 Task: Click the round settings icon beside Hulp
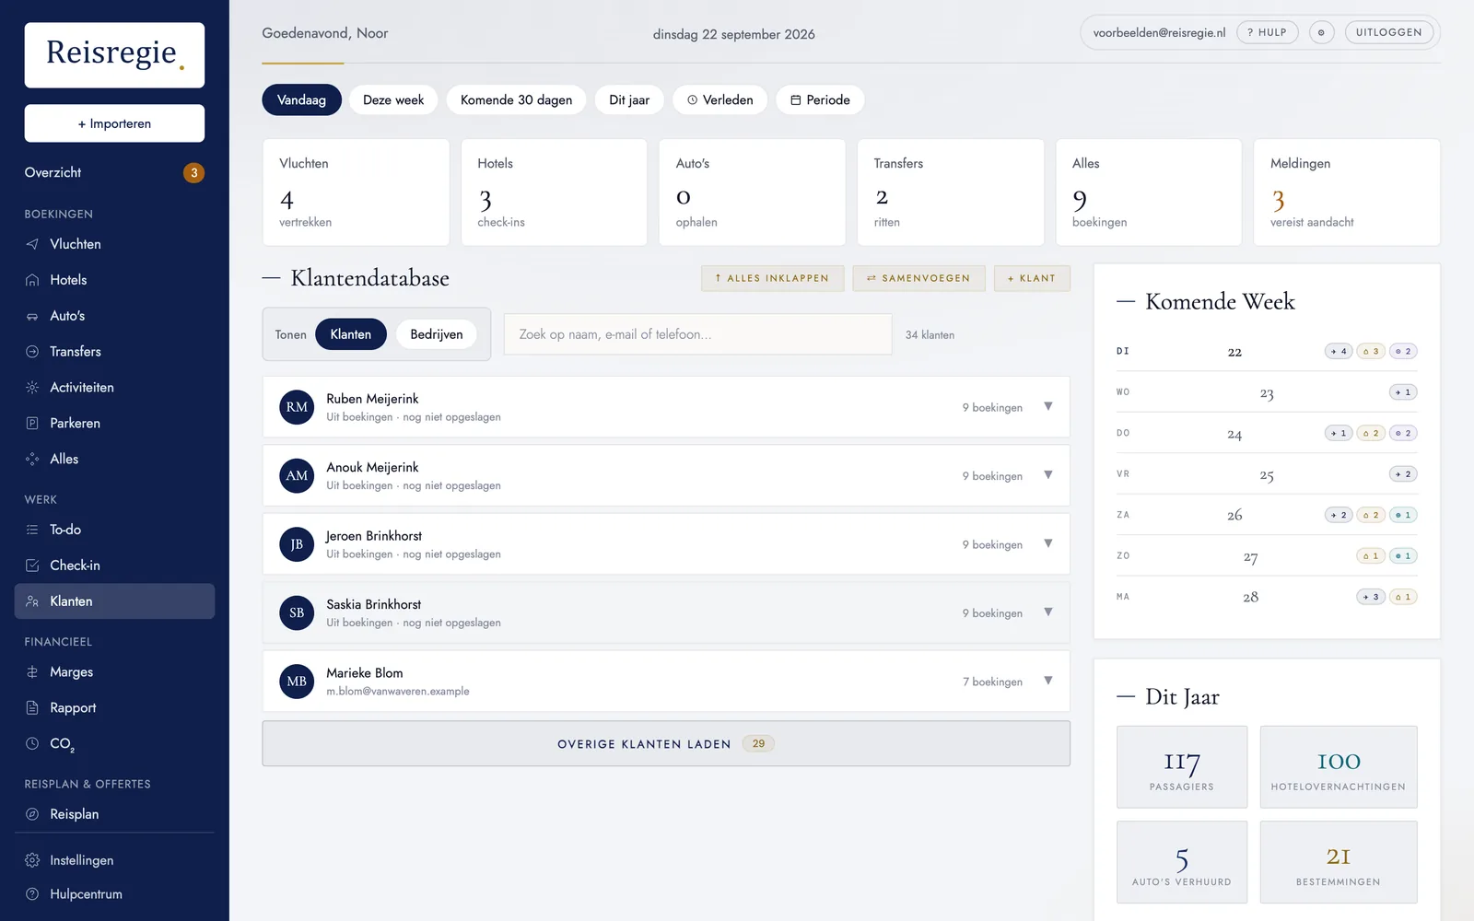1321,32
